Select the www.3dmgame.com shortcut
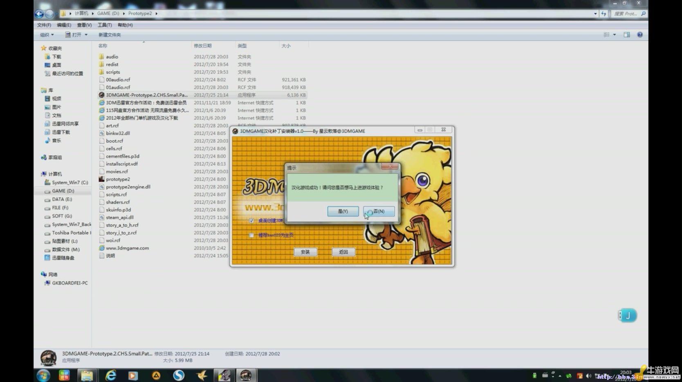This screenshot has width=682, height=382. point(127,248)
